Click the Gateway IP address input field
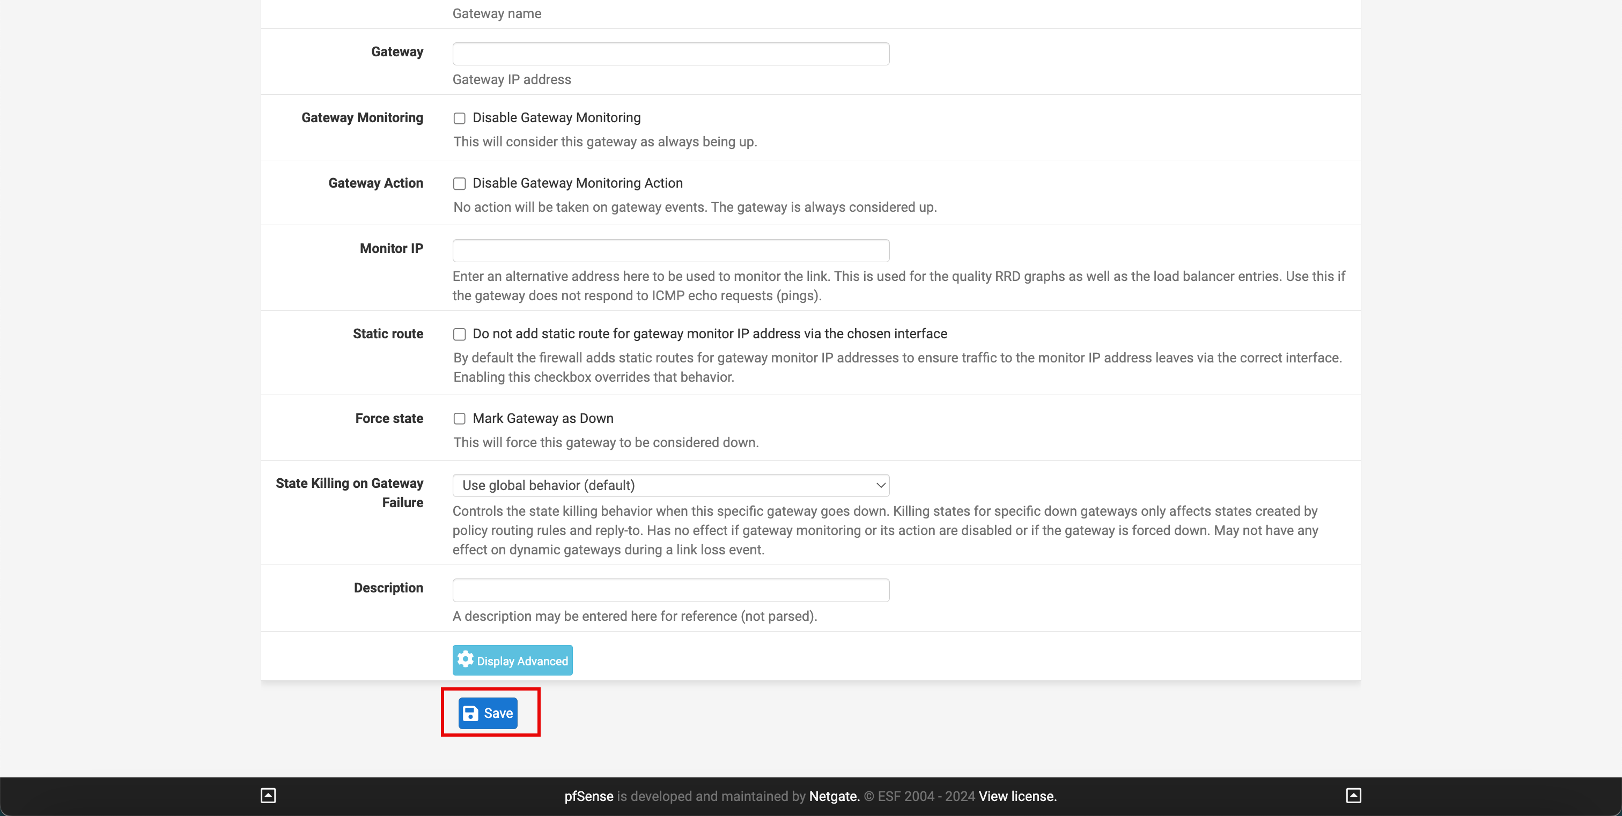This screenshot has height=816, width=1622. tap(672, 53)
